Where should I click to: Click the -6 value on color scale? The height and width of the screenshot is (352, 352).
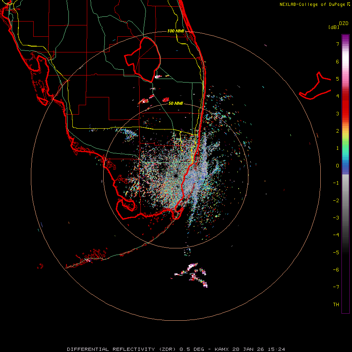point(336,270)
